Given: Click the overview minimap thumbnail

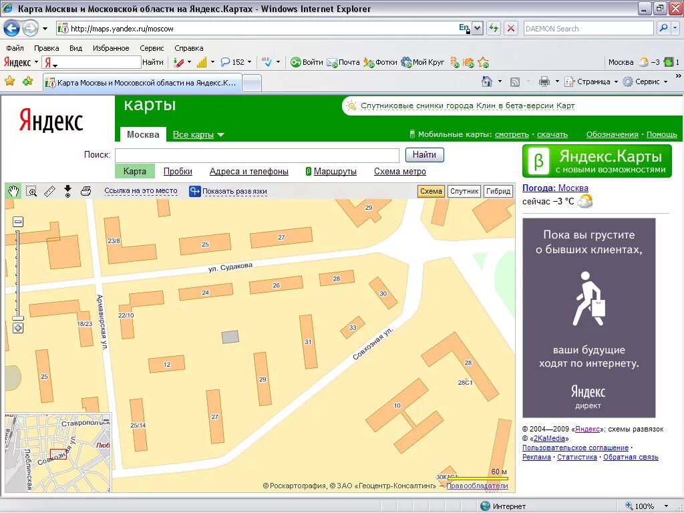Looking at the screenshot, I should [x=58, y=453].
